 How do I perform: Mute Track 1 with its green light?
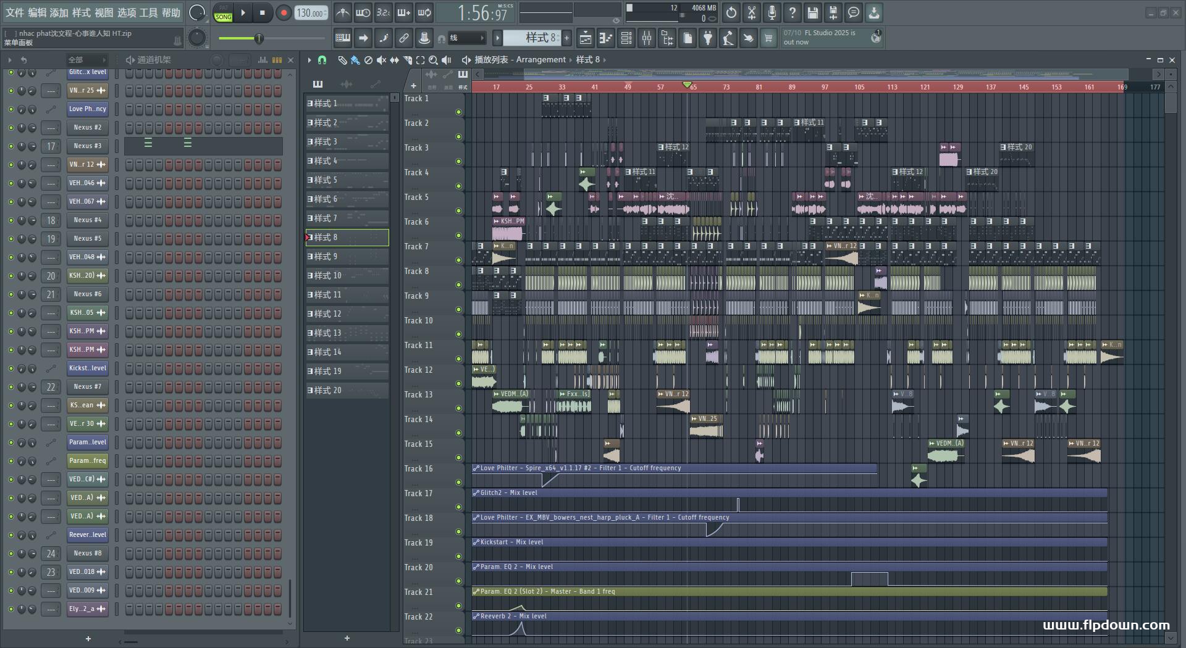point(458,112)
